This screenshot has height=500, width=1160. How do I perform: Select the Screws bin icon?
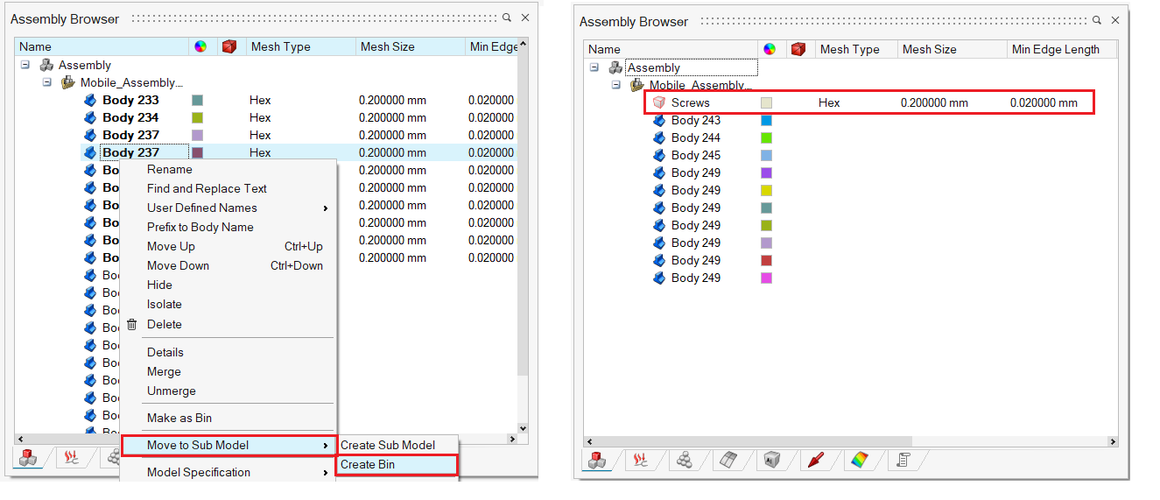click(659, 102)
